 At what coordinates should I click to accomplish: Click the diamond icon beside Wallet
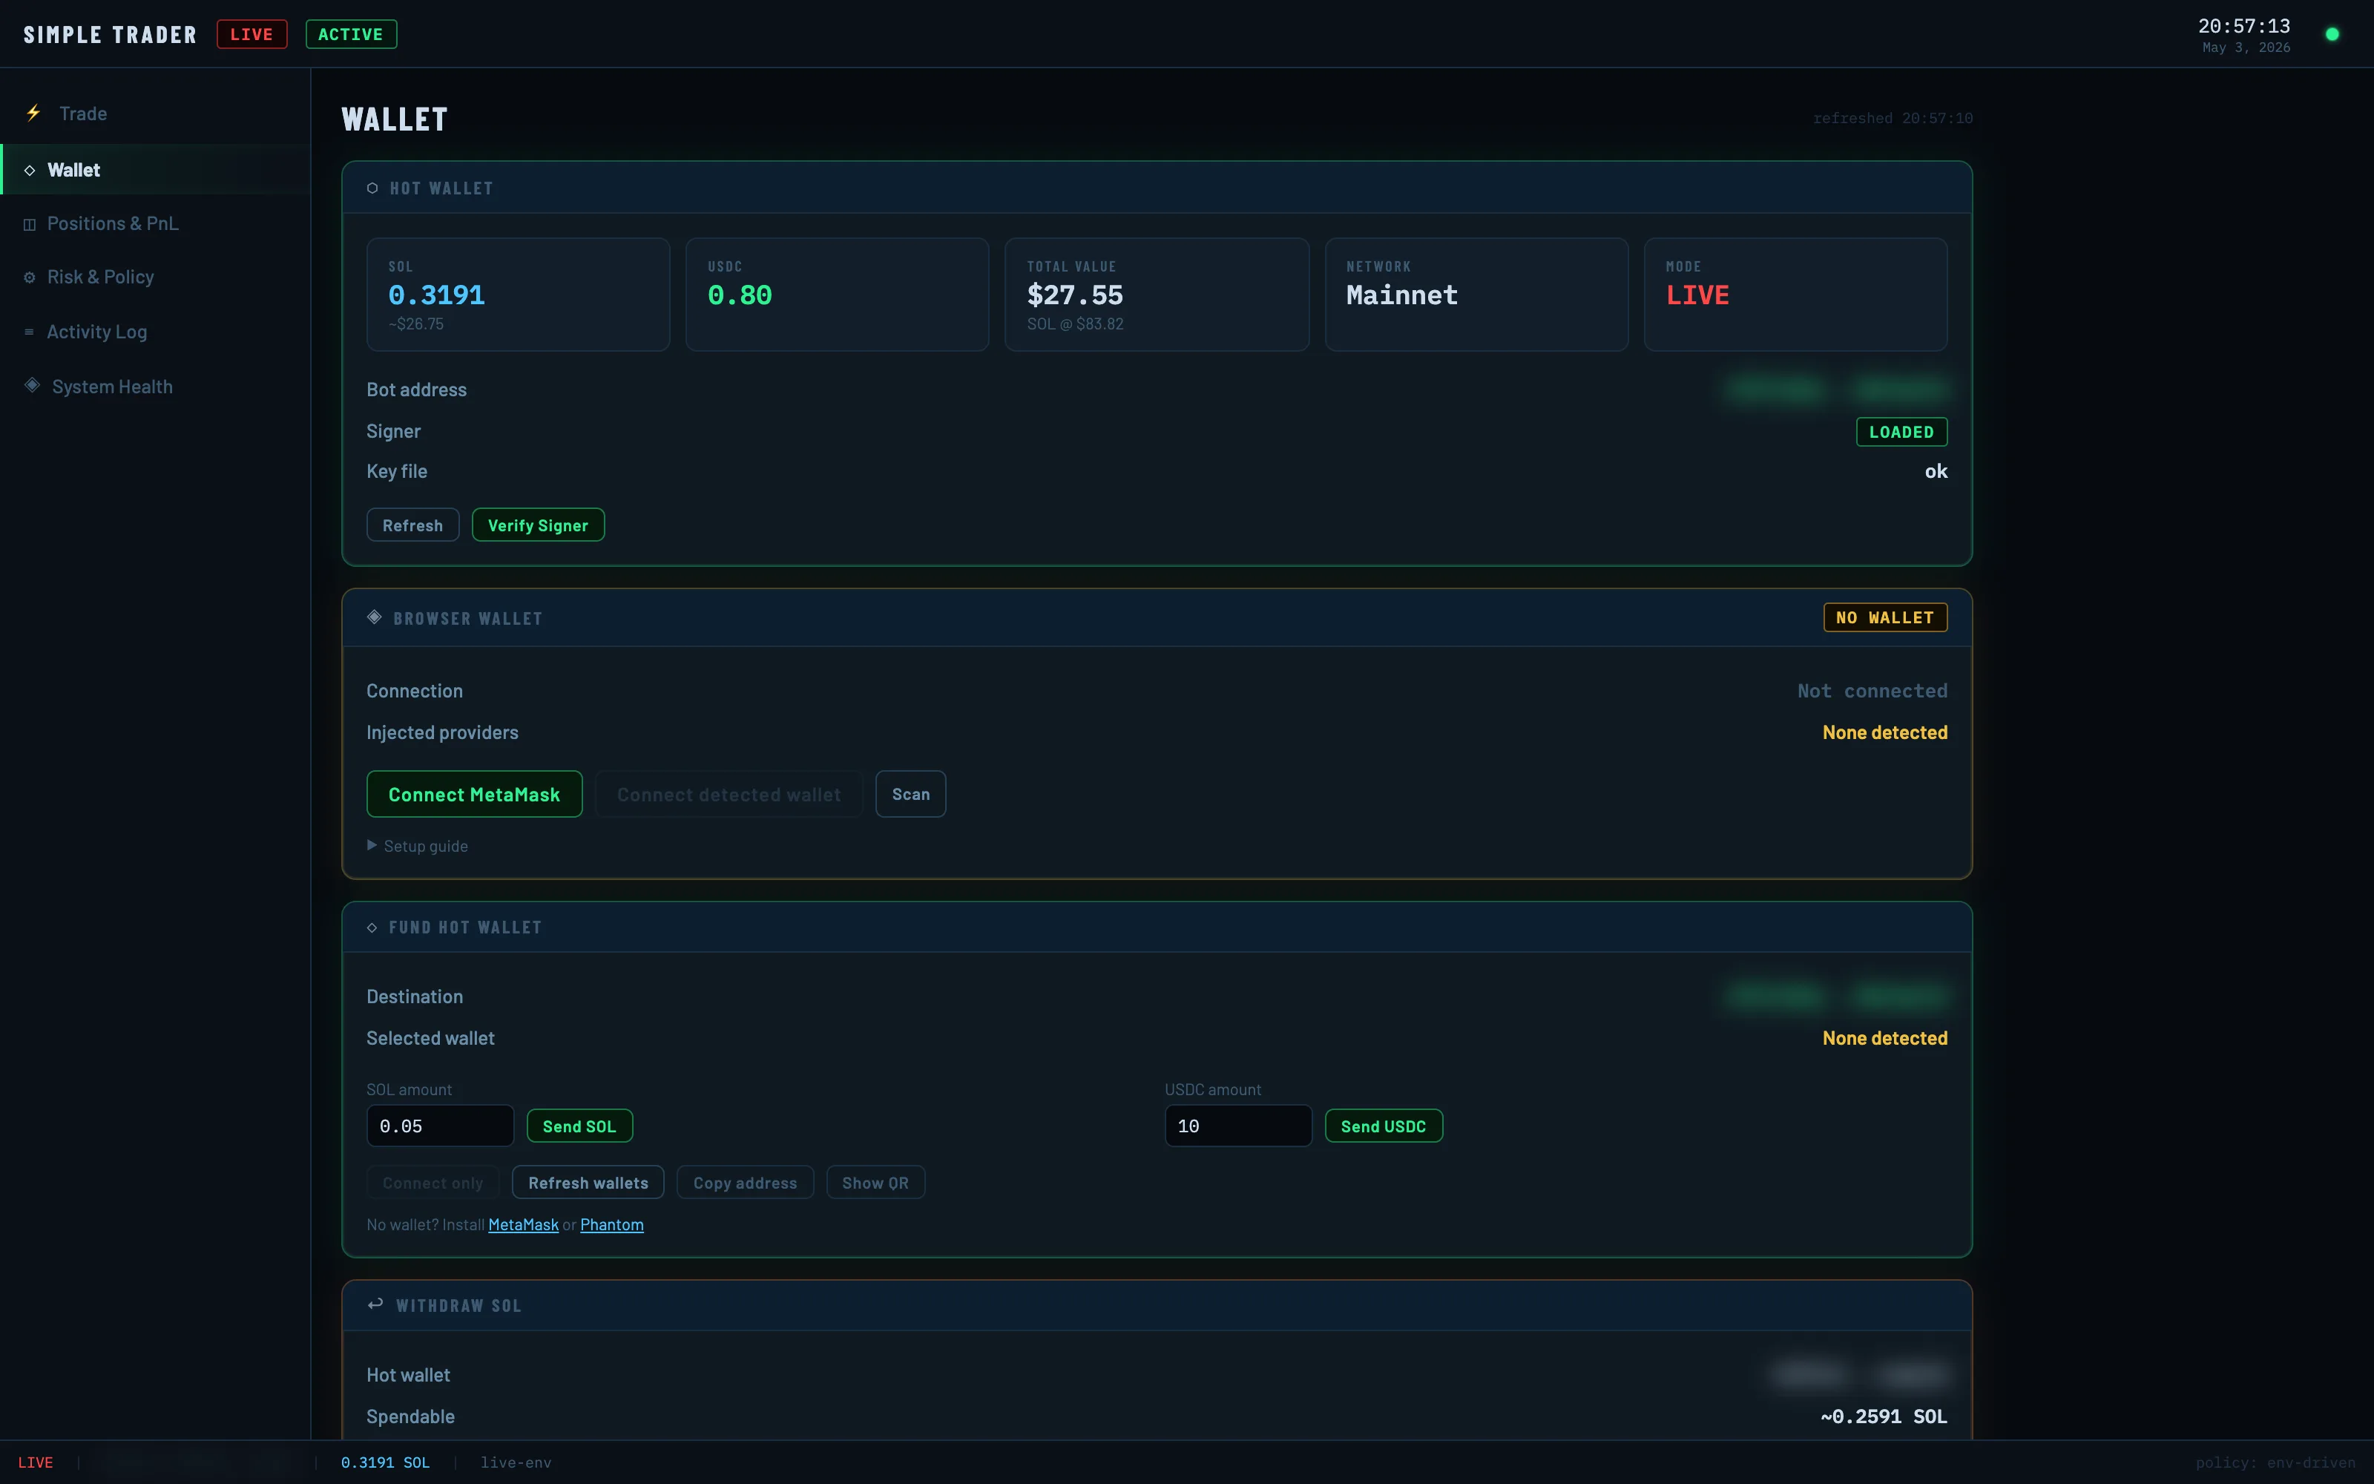pyautogui.click(x=30, y=171)
